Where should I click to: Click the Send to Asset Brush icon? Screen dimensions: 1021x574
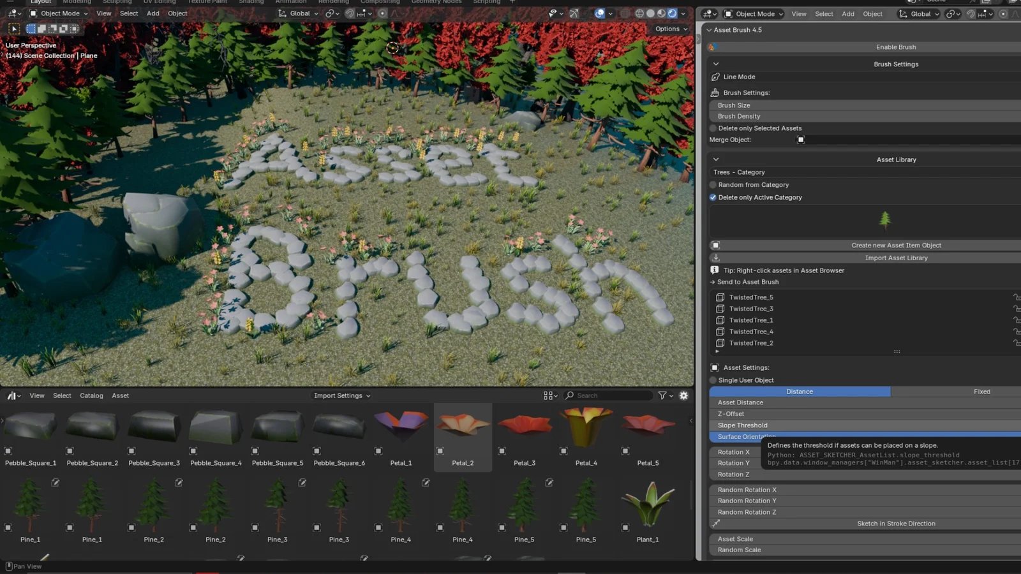click(714, 281)
